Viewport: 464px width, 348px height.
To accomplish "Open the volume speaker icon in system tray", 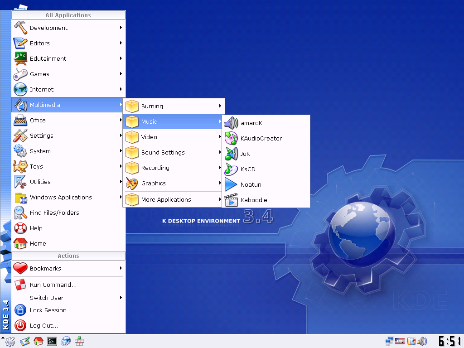I will (422, 341).
